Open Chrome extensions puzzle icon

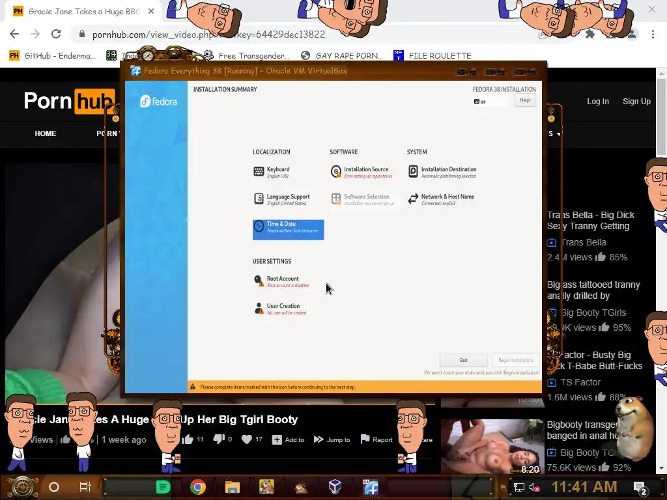pyautogui.click(x=590, y=34)
